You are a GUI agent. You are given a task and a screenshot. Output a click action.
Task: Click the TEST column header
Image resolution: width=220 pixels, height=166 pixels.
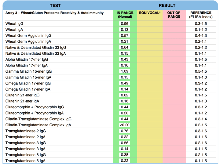click(x=55, y=5)
